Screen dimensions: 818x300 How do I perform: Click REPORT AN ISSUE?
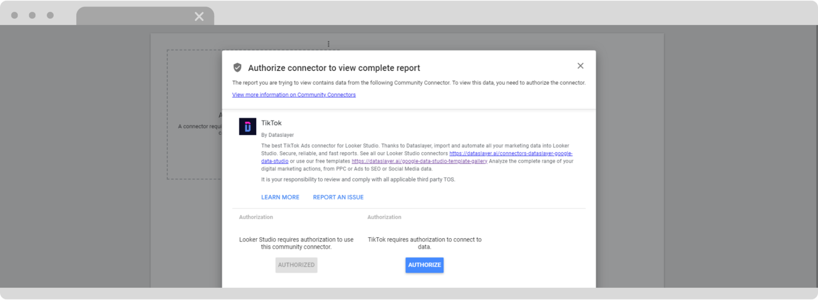[338, 197]
